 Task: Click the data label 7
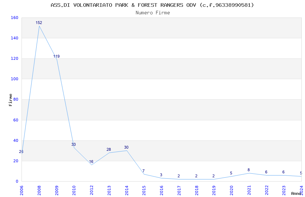point(144,171)
